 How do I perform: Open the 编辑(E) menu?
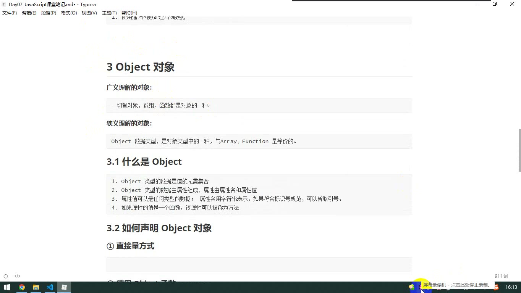29,13
